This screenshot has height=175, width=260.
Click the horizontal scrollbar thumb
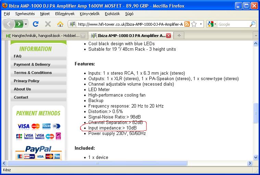[97, 163]
